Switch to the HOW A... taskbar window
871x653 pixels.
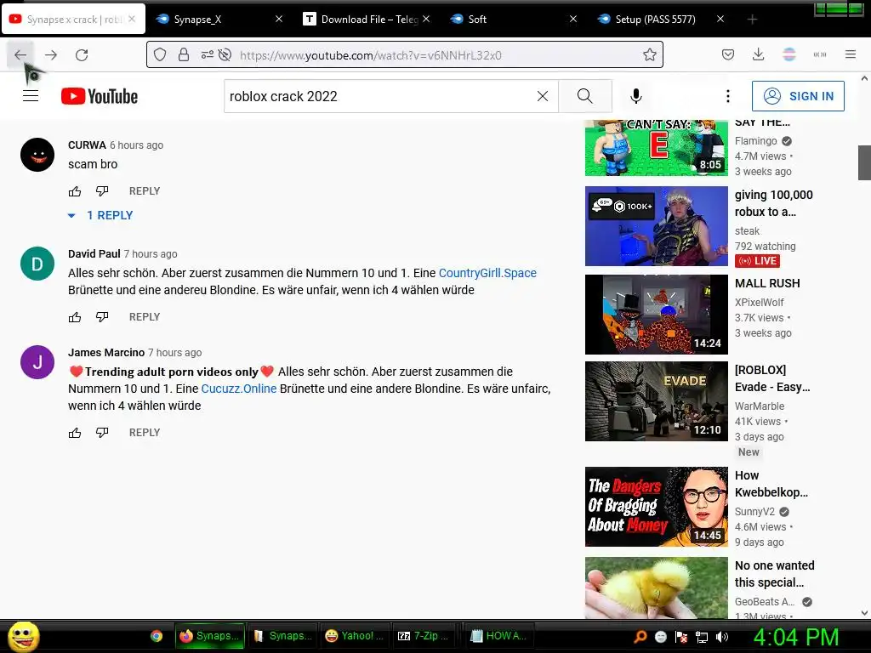click(x=498, y=636)
